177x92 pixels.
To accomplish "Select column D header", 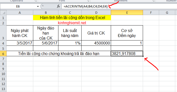I will tap(96, 12).
